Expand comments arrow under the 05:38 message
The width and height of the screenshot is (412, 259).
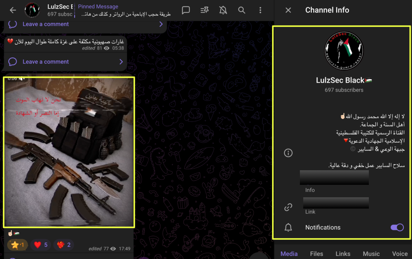coord(121,62)
